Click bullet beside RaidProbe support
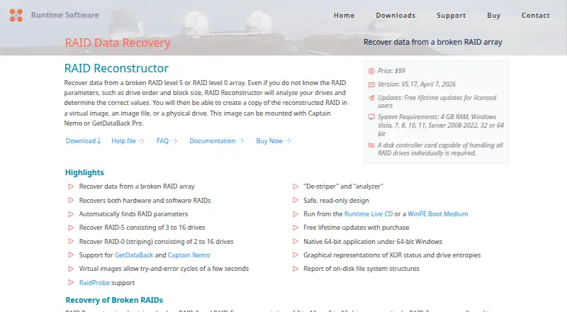The height and width of the screenshot is (312, 567). click(71, 282)
